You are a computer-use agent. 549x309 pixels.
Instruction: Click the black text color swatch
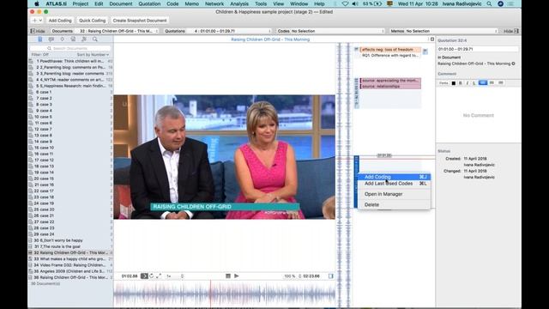click(x=454, y=83)
